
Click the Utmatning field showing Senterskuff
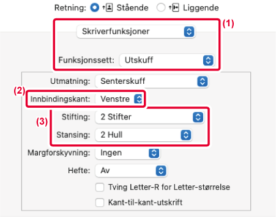point(152,81)
